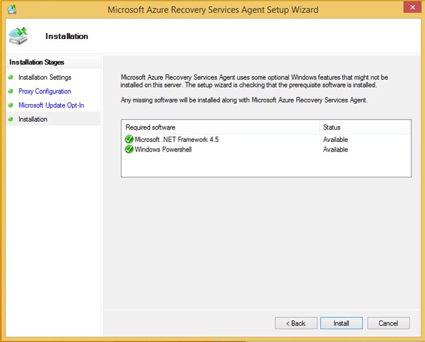Click Available status for Windows Powershell
This screenshot has height=342, width=425.
pos(336,150)
